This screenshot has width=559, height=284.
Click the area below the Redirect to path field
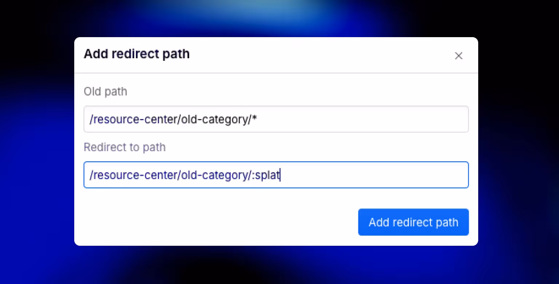coord(218,198)
